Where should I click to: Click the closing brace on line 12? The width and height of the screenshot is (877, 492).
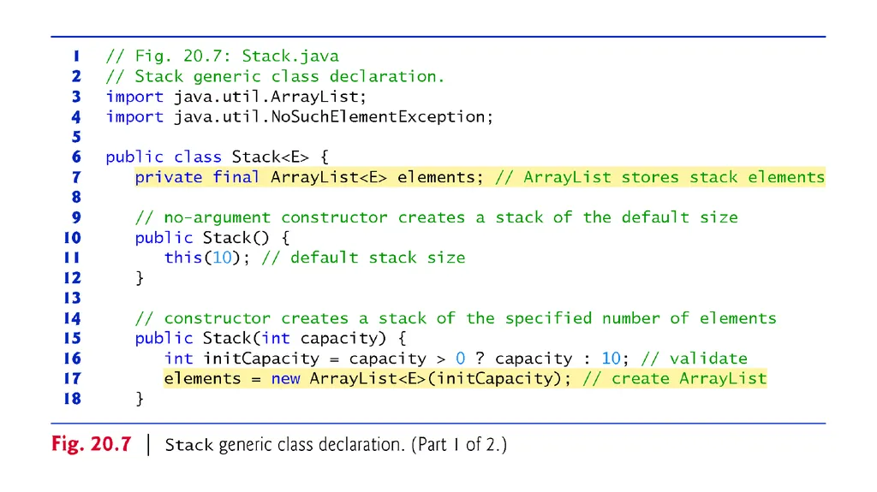[140, 278]
